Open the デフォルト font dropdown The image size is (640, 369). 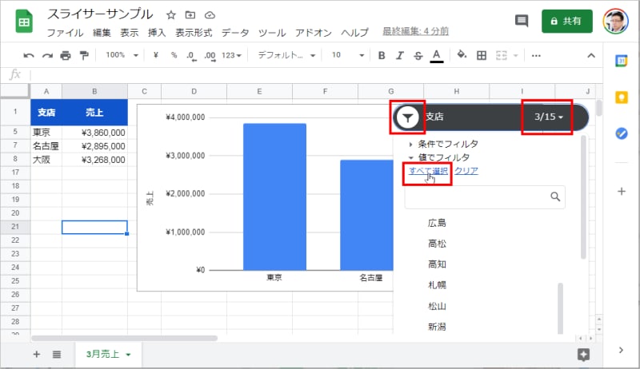click(x=286, y=55)
